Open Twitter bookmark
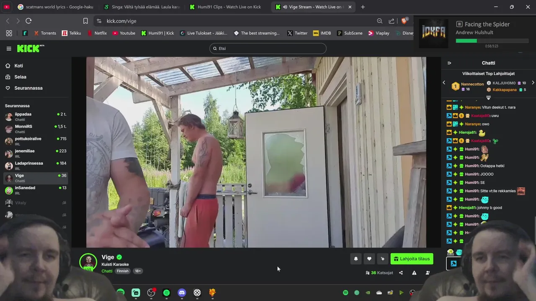This screenshot has width=536, height=301. tap(297, 33)
